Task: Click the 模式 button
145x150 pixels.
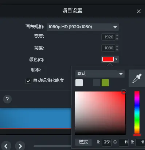Action: tap(83, 142)
